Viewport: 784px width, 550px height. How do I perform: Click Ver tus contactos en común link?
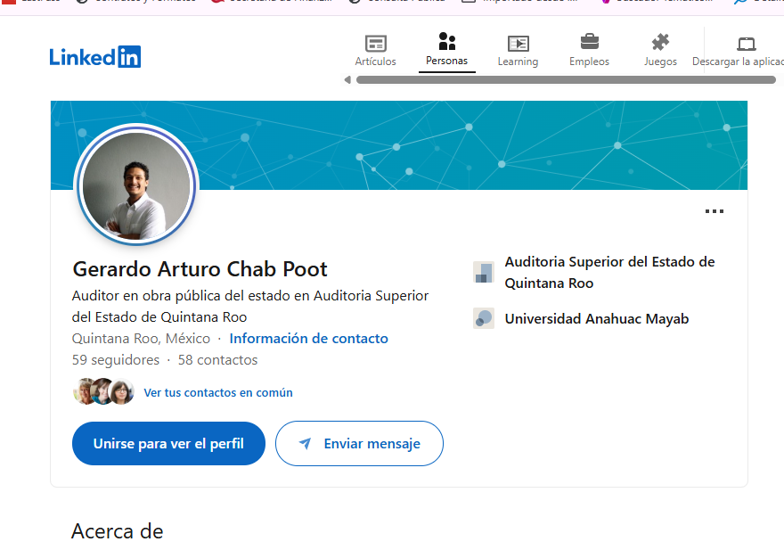point(218,393)
